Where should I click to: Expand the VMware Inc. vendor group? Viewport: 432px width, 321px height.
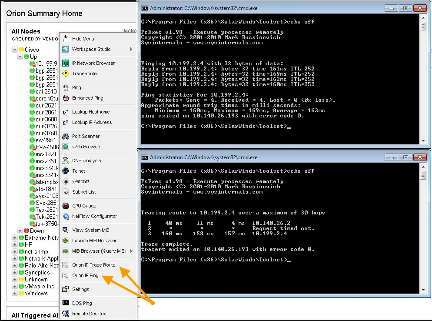click(x=15, y=286)
